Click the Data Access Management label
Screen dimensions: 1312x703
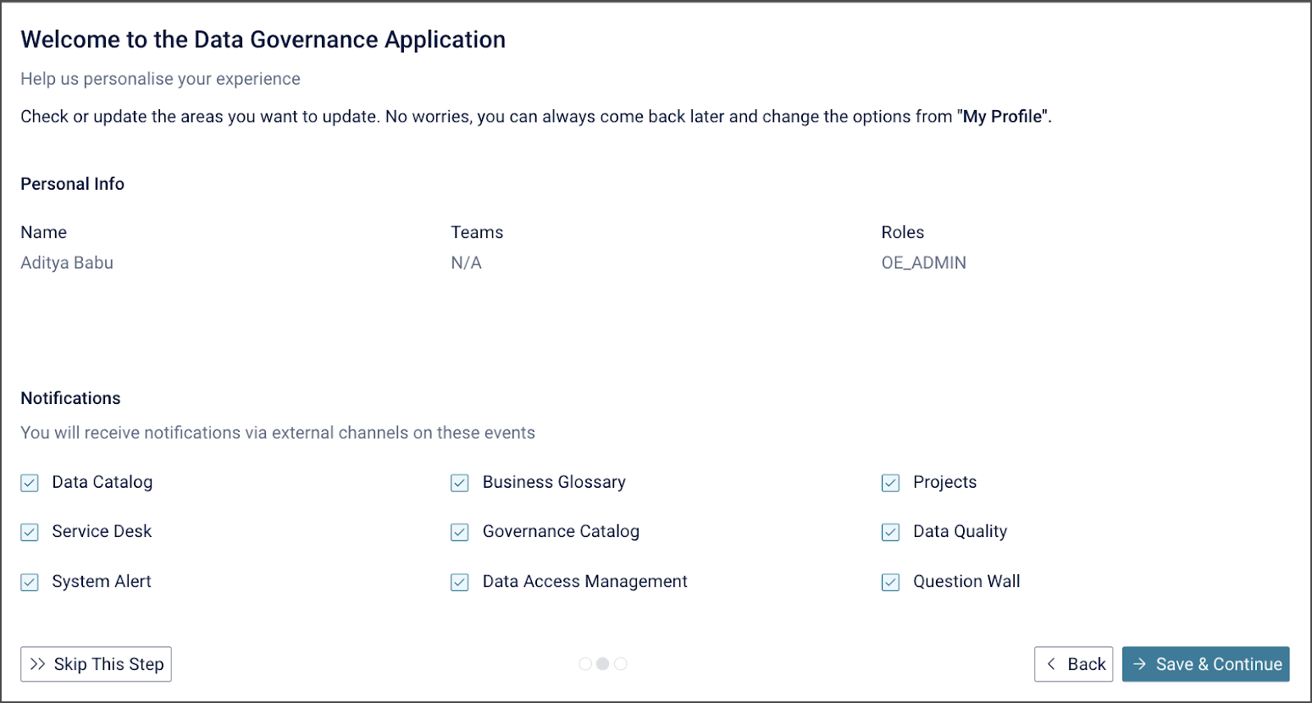(x=584, y=581)
